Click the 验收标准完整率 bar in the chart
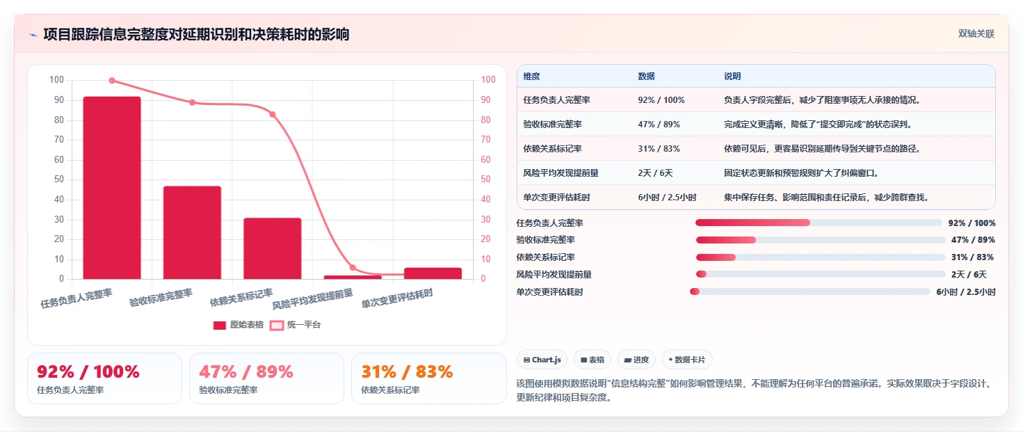 pos(192,232)
